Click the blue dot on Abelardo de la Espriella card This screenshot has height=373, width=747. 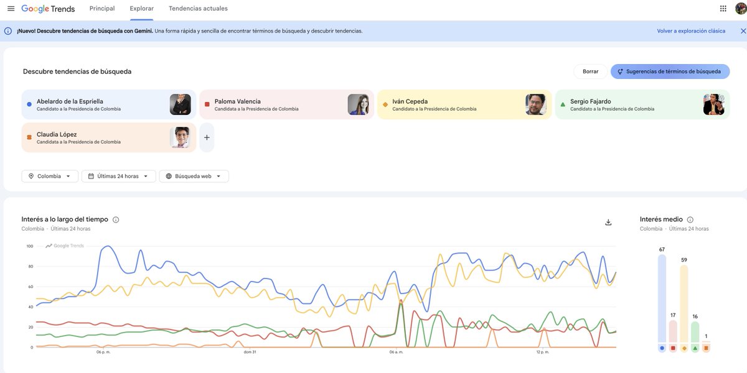pyautogui.click(x=29, y=104)
